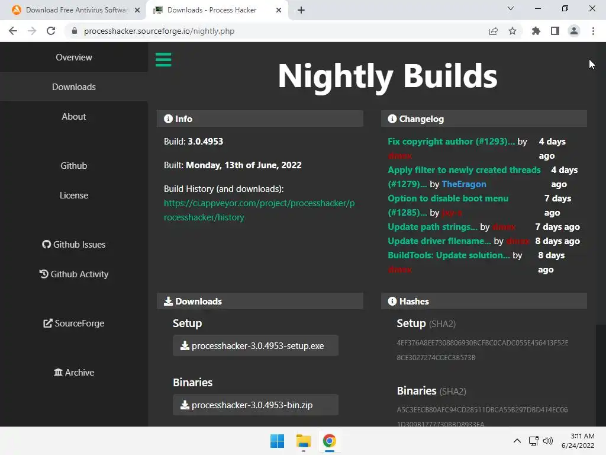Click build number 3.0.4953
606x455 pixels.
point(205,142)
